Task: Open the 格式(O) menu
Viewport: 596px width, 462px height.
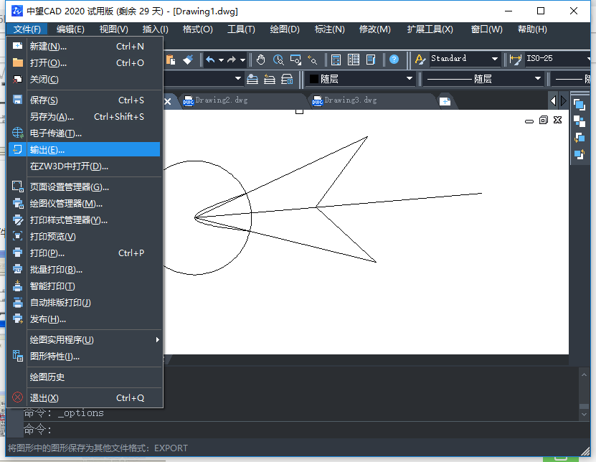Action: pos(197,29)
